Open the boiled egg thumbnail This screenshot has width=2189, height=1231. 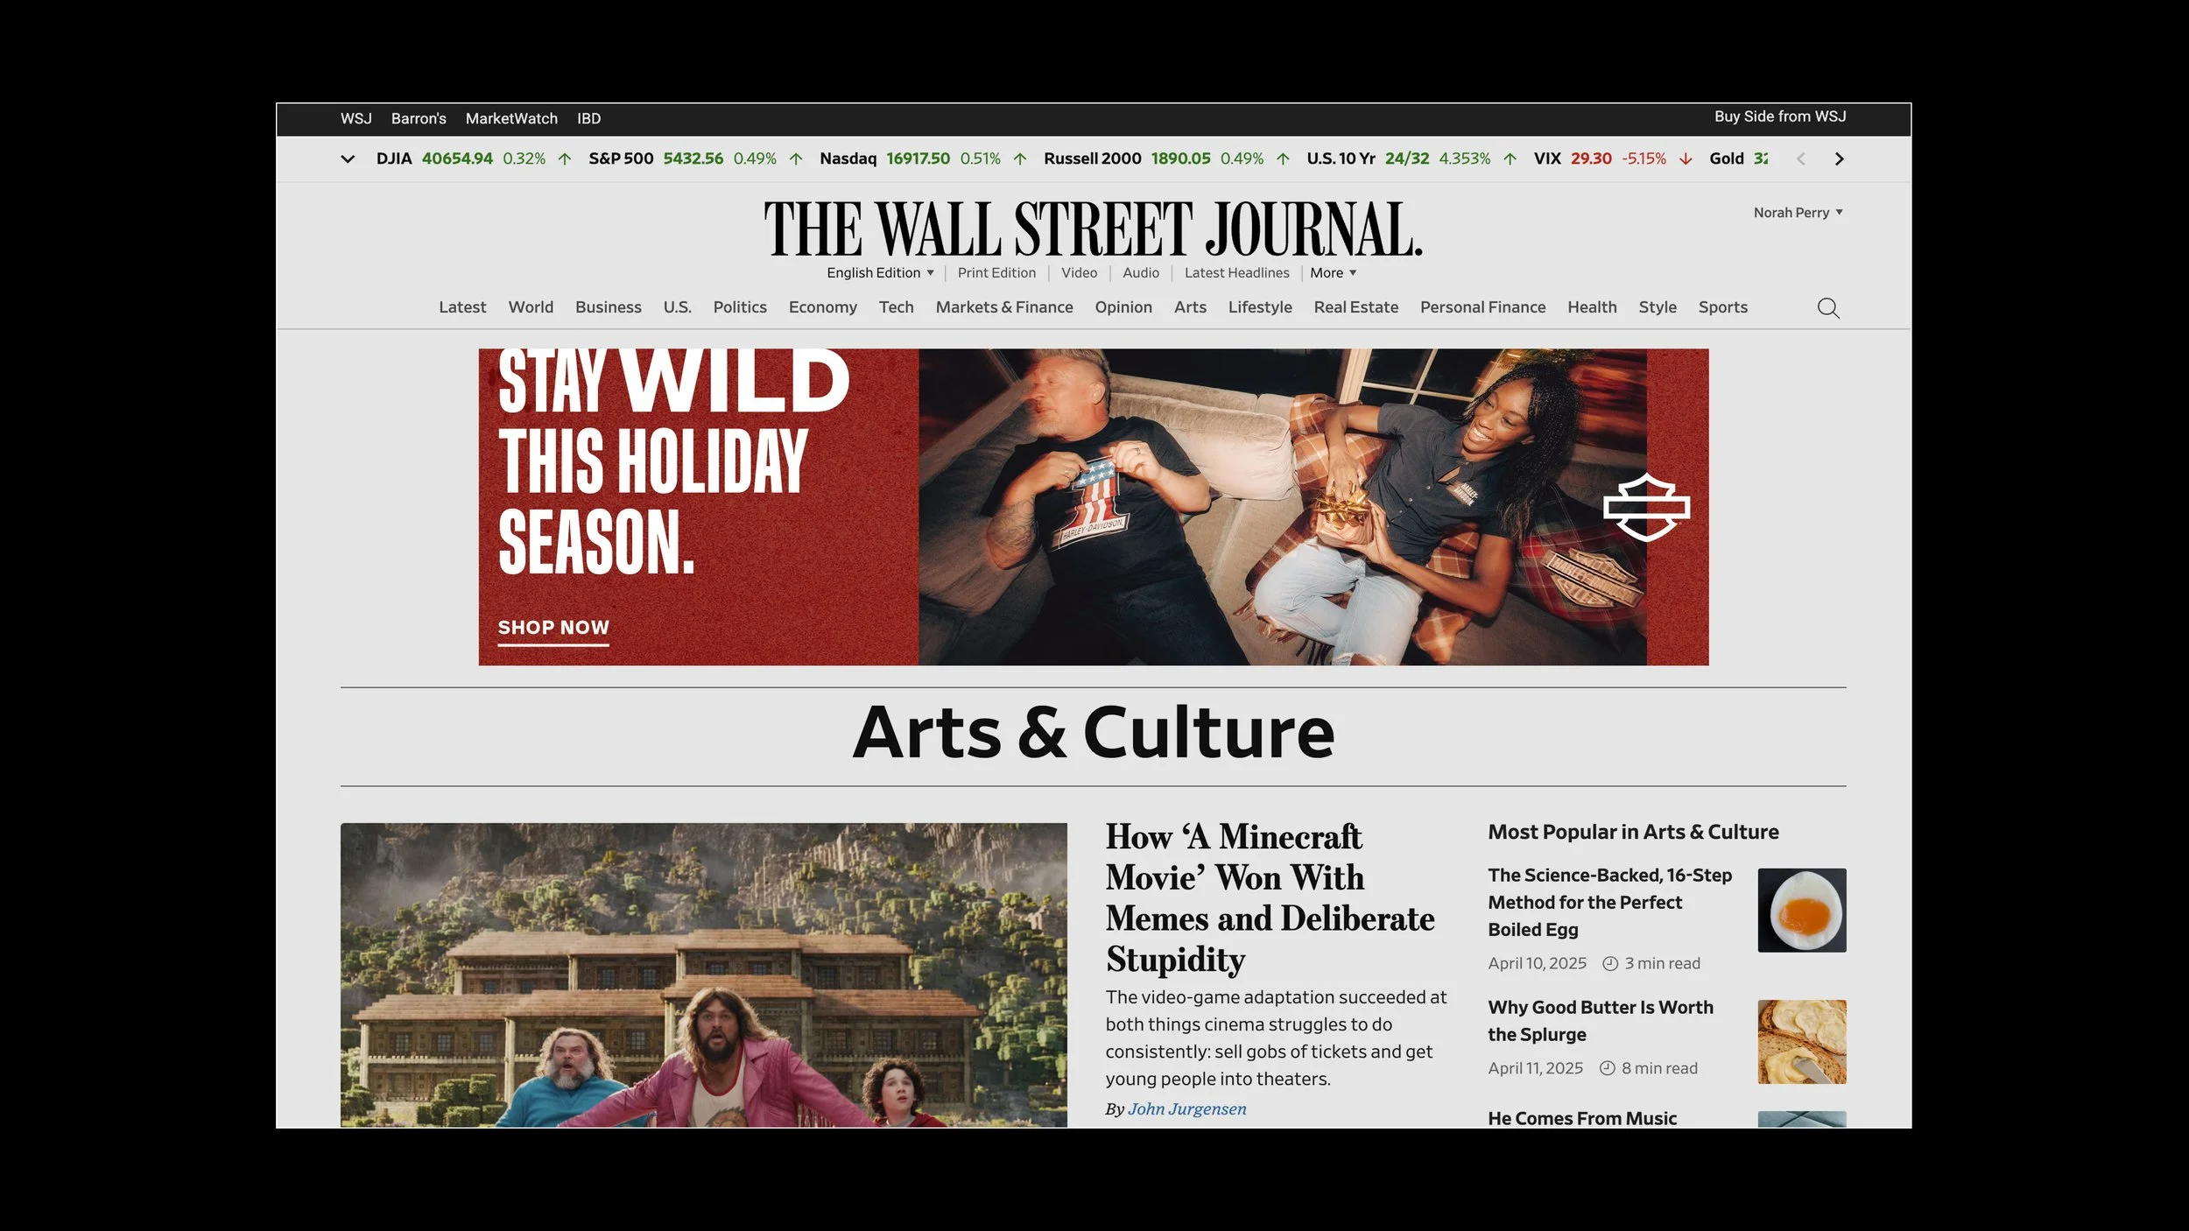(1801, 911)
